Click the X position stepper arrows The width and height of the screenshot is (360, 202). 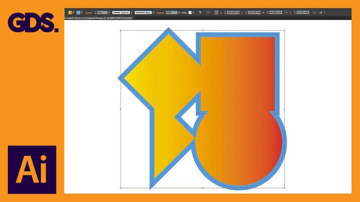click(225, 13)
